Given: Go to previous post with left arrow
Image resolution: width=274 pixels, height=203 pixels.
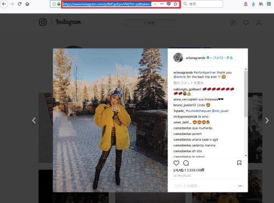Looking at the screenshot, I should 34,120.
